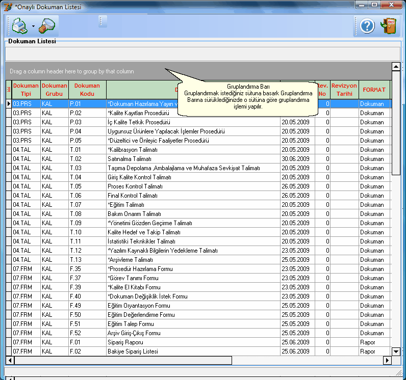The image size is (406, 380).
Task: Click the exit door icon
Action: click(x=389, y=25)
